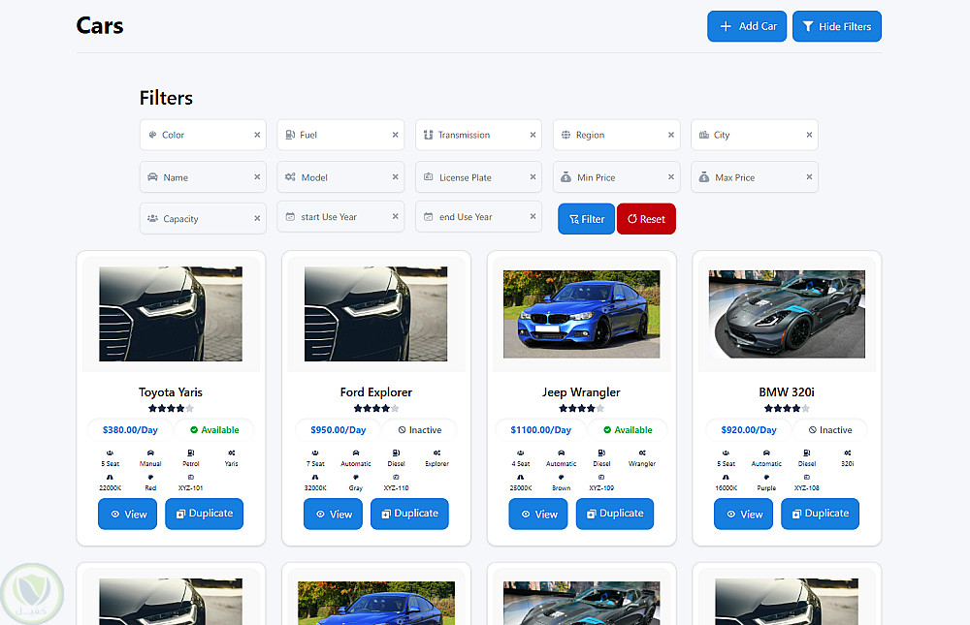Focus the Name filter field
970x625 pixels.
(x=203, y=177)
